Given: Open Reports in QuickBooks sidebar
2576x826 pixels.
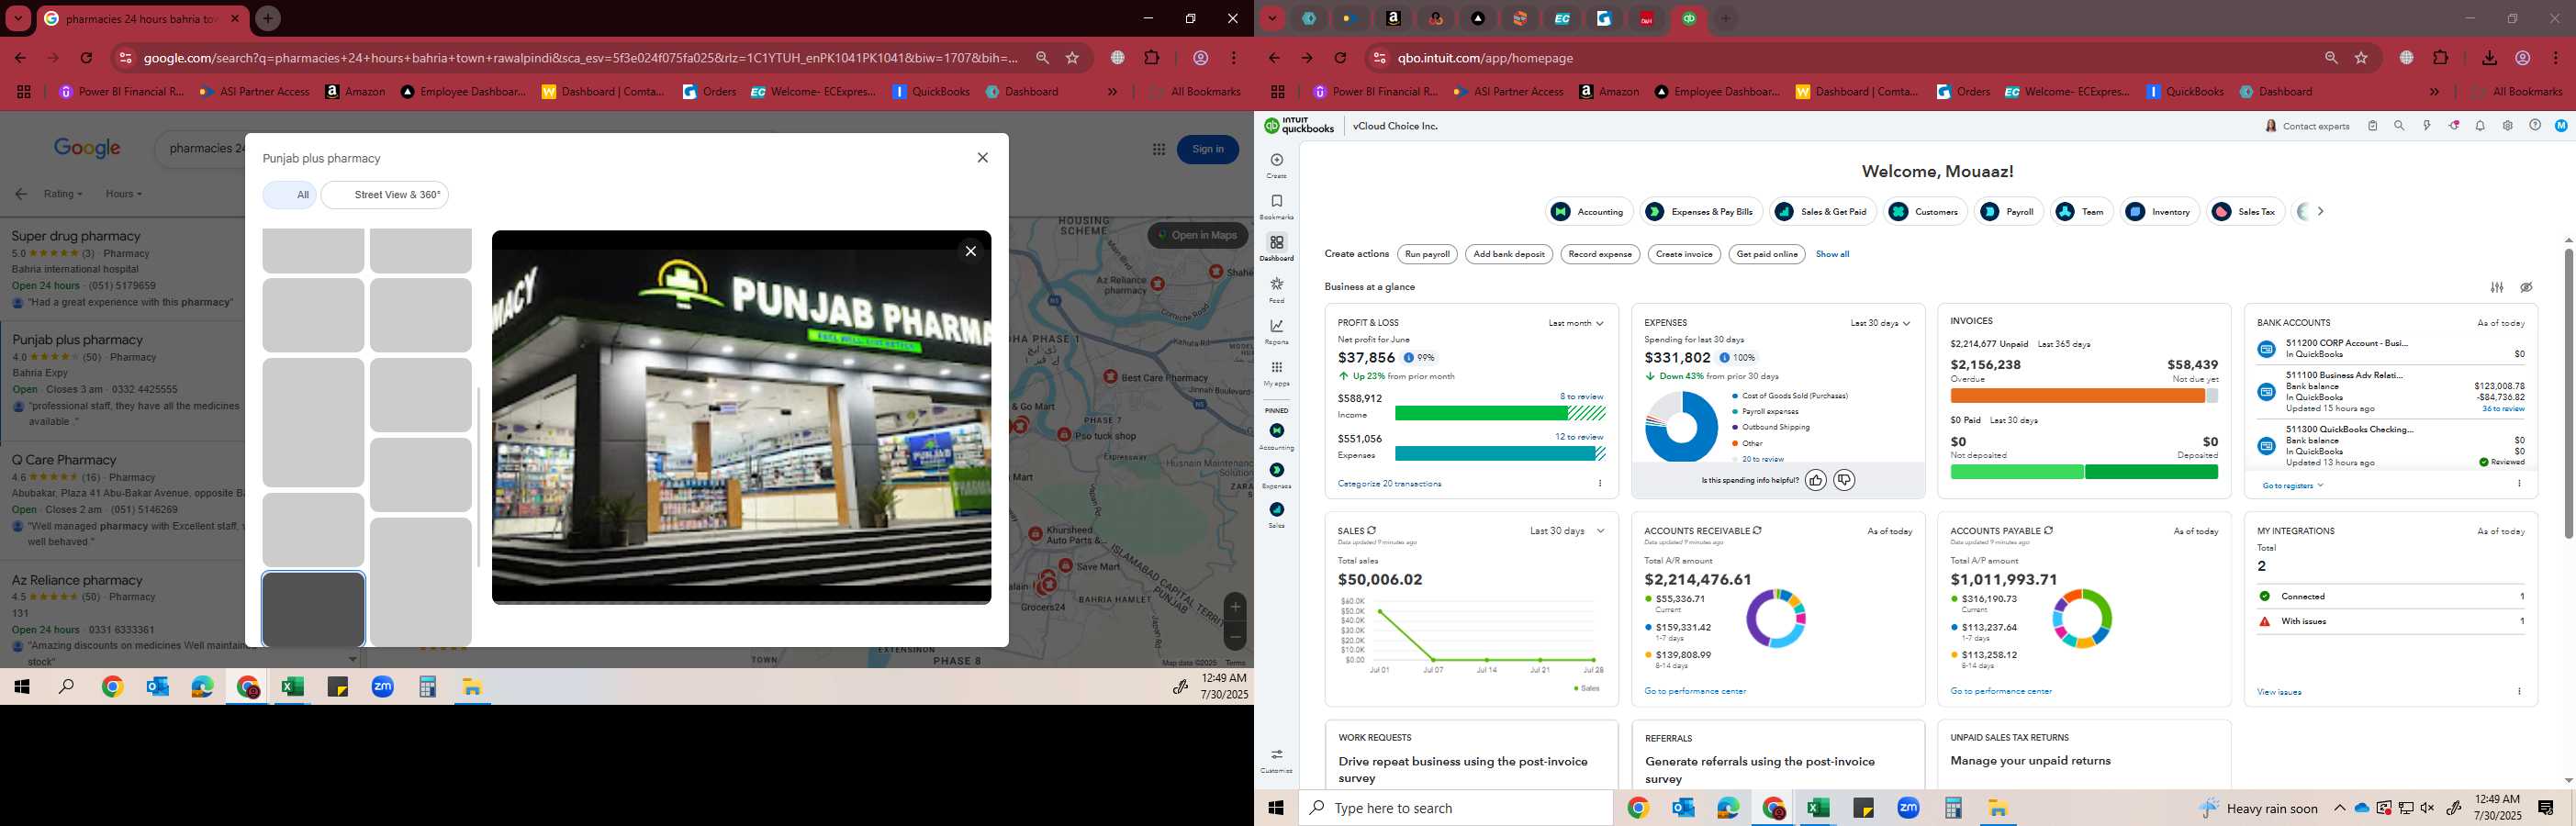Looking at the screenshot, I should (x=1276, y=331).
